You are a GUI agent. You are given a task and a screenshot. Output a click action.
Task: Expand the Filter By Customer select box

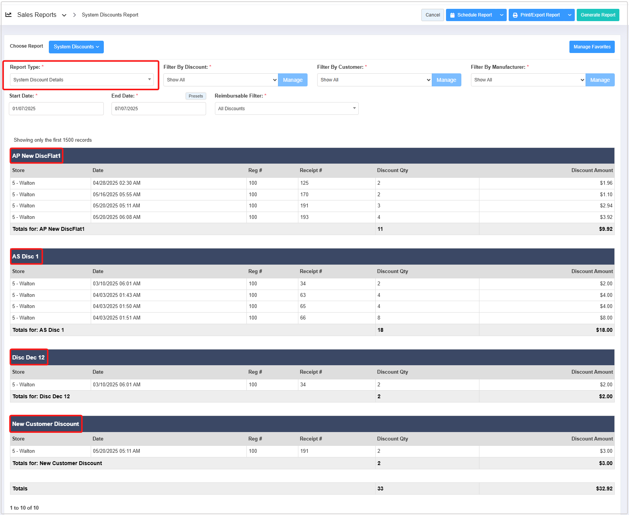click(374, 80)
